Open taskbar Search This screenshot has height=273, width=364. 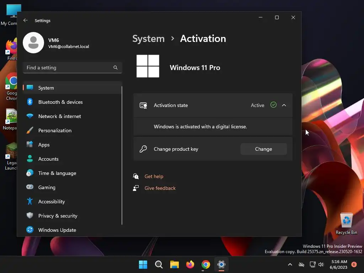[x=159, y=264]
